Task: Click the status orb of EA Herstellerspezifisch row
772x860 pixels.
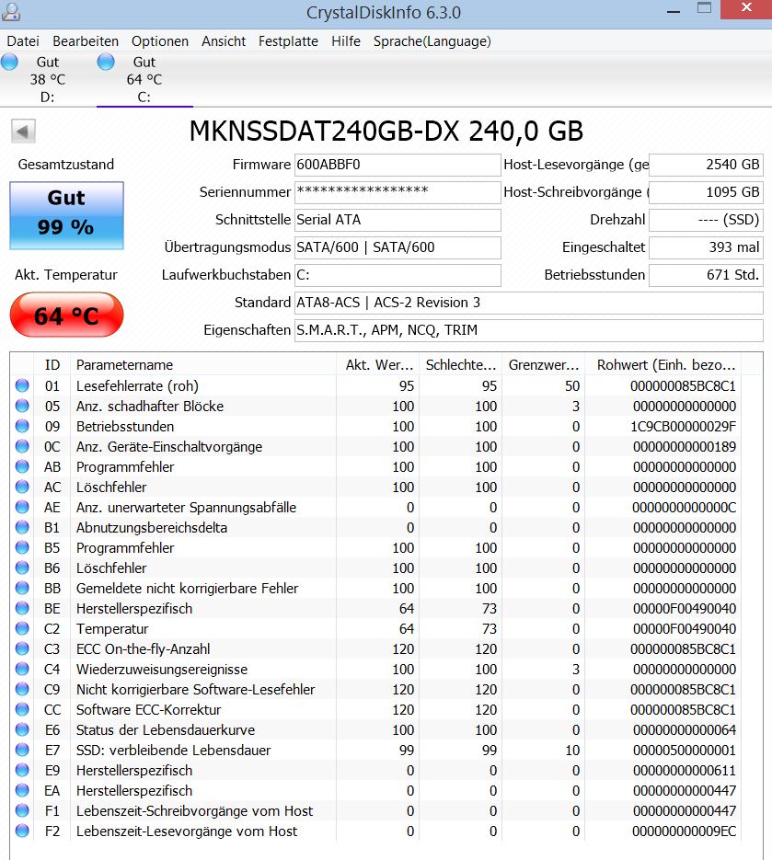Action: 22,790
